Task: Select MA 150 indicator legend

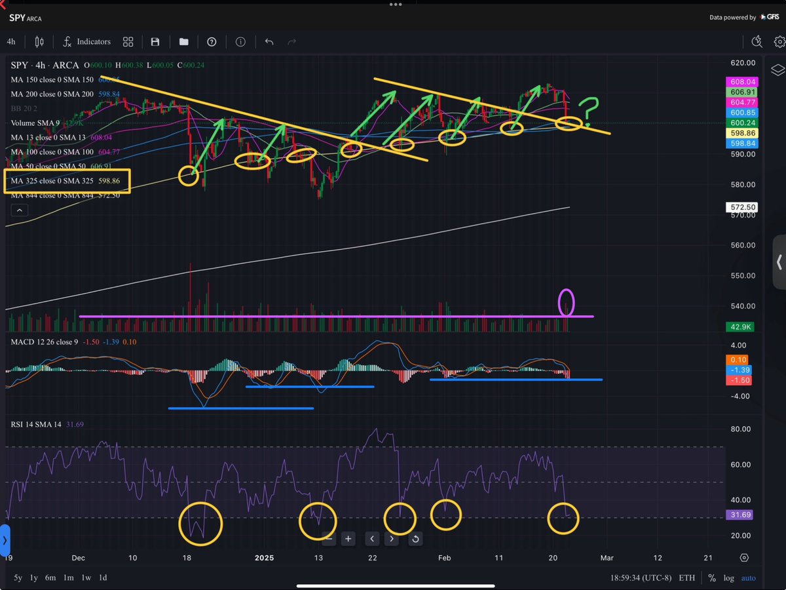Action: pyautogui.click(x=65, y=79)
